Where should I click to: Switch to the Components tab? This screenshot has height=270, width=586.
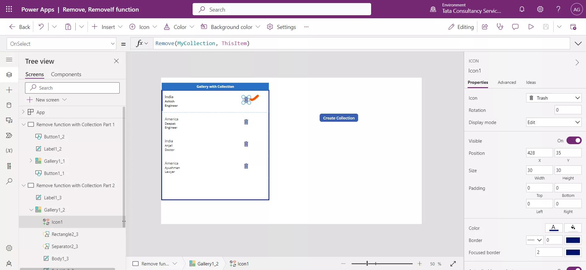(x=66, y=74)
